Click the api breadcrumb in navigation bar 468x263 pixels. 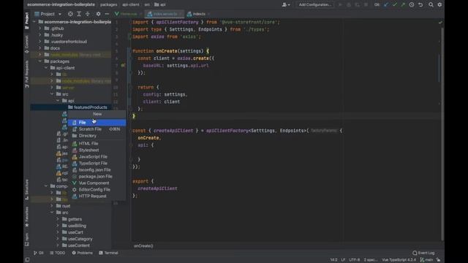160,5
